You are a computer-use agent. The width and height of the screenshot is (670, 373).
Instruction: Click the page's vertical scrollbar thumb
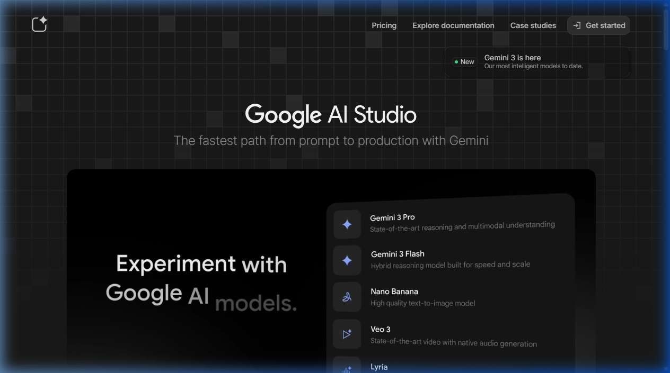point(666,29)
